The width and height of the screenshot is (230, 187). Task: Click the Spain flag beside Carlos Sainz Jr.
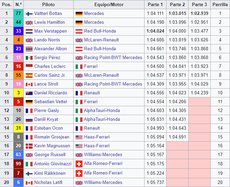click(x=29, y=75)
